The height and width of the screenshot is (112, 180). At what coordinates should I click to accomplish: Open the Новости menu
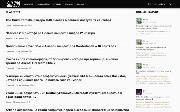pyautogui.click(x=28, y=4)
